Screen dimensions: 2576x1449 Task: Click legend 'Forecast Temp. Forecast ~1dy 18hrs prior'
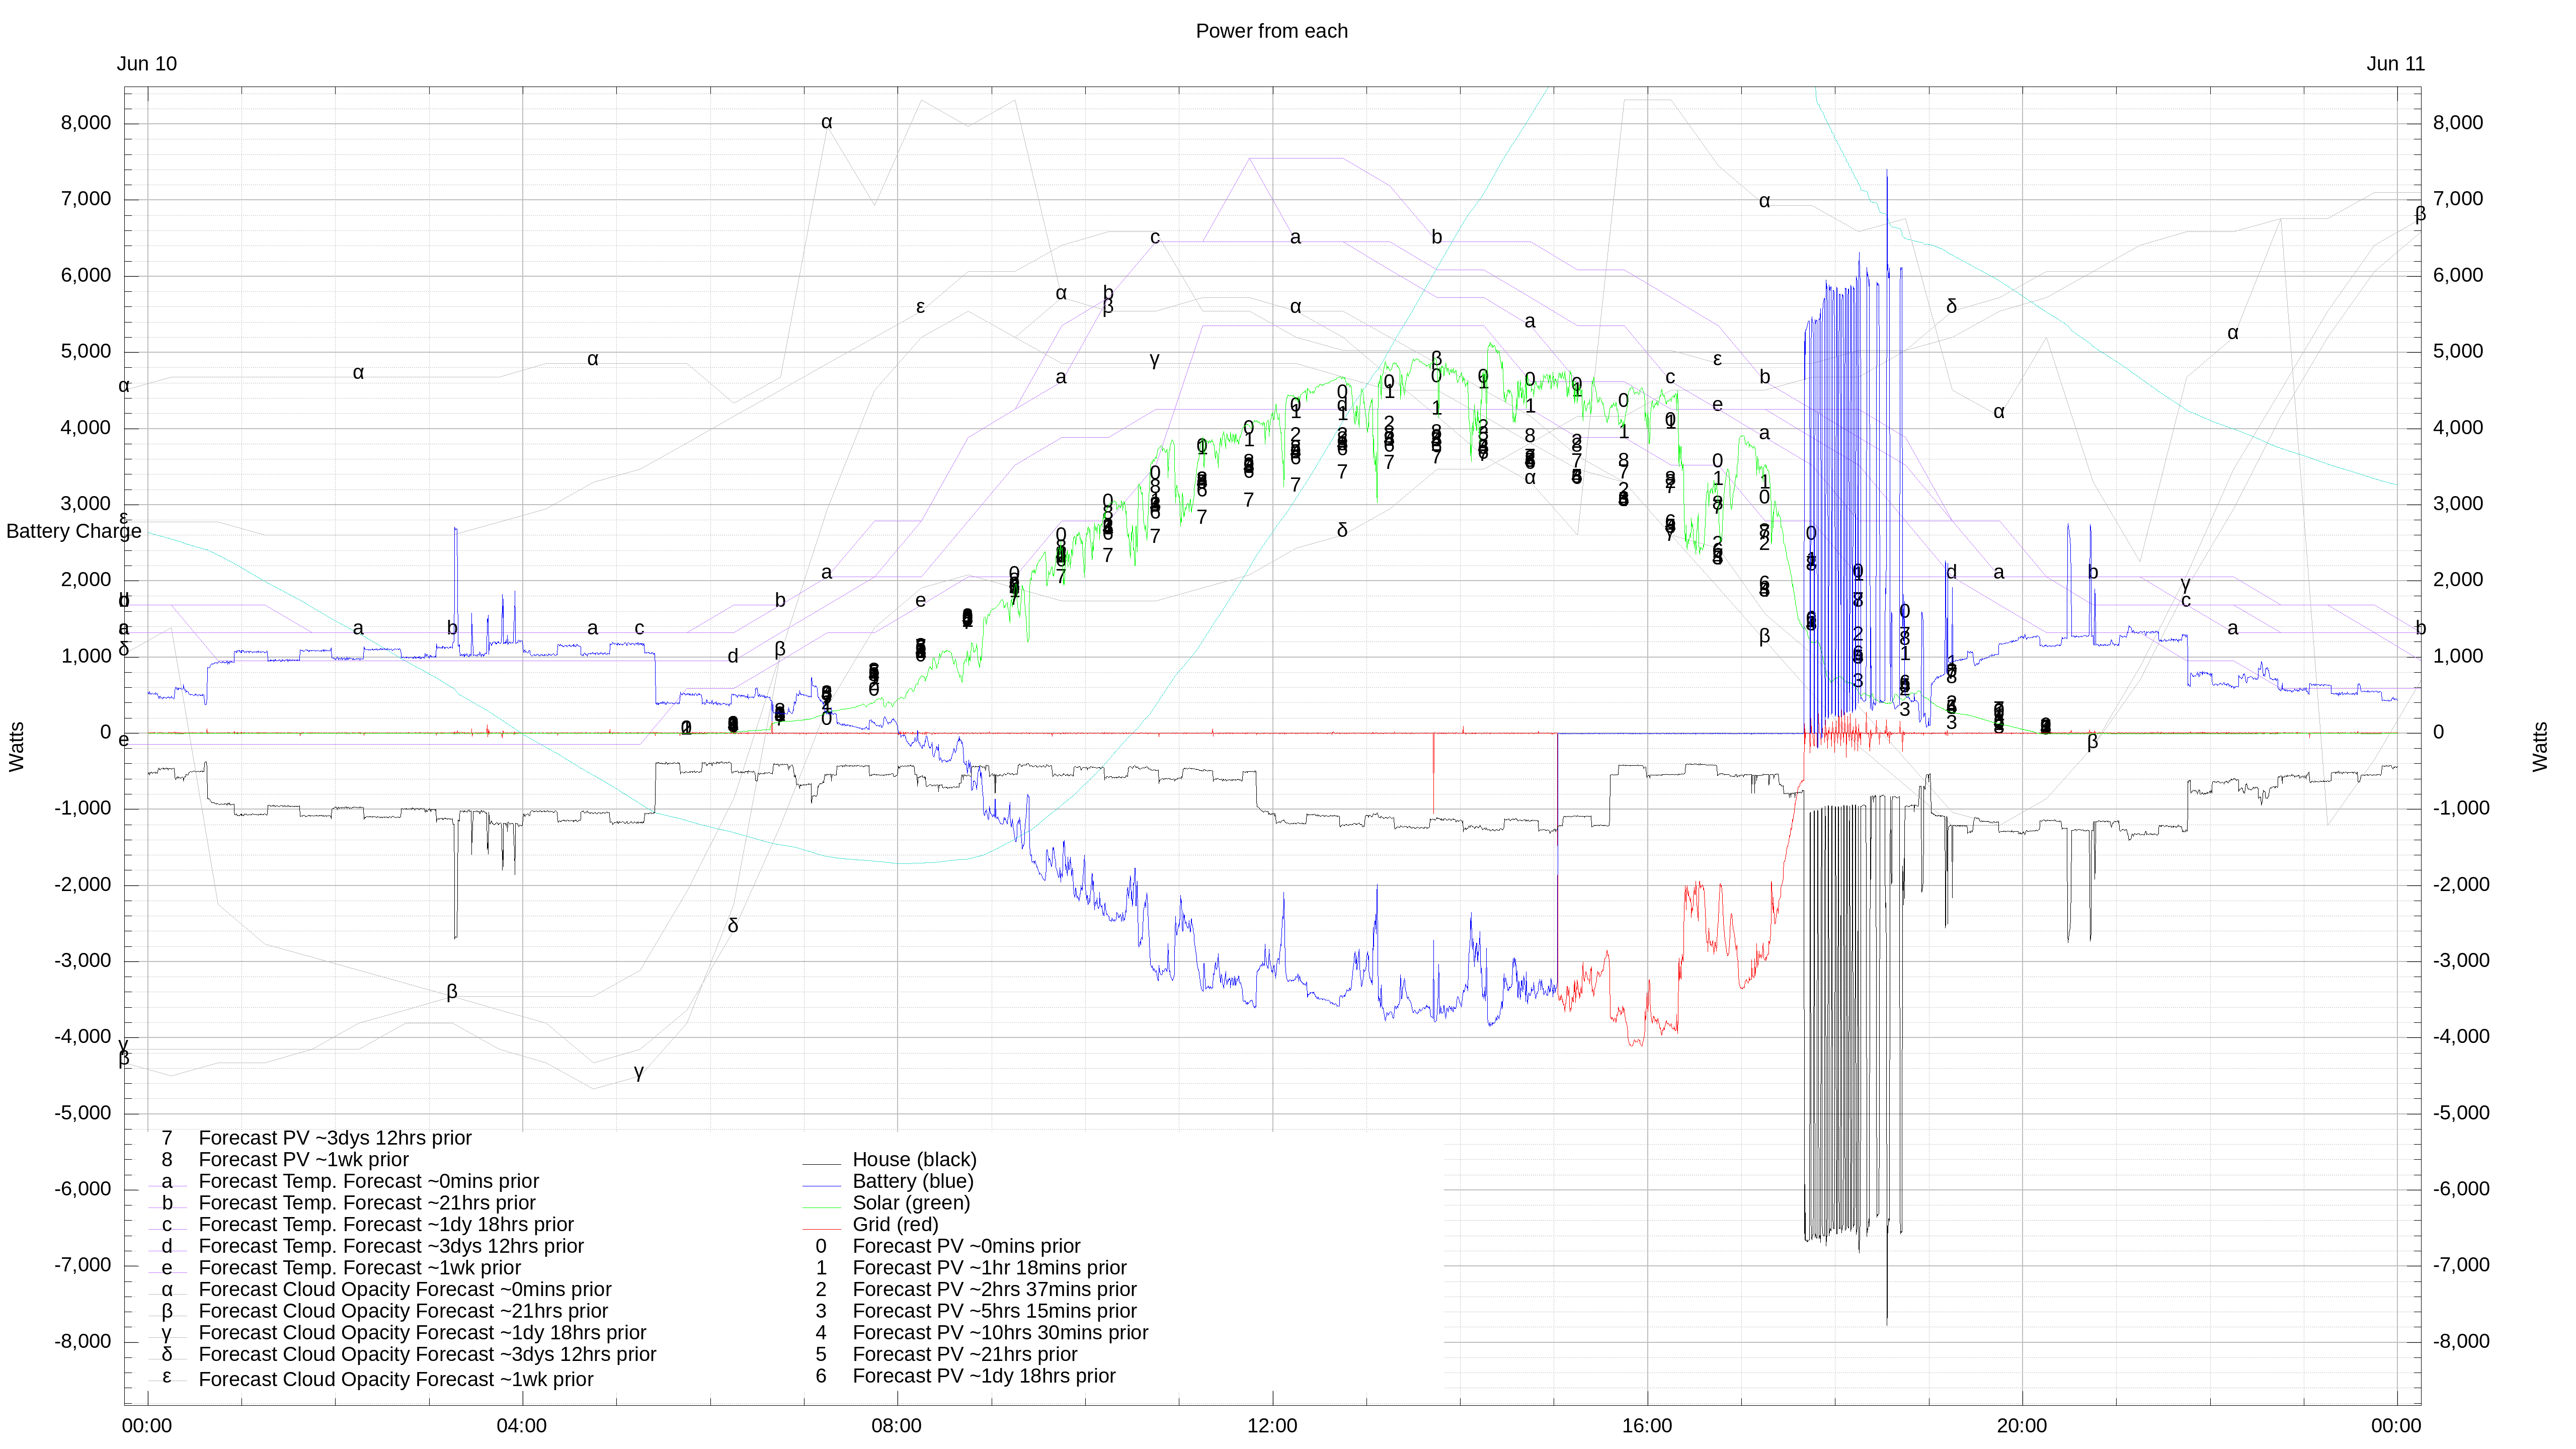pyautogui.click(x=386, y=1224)
